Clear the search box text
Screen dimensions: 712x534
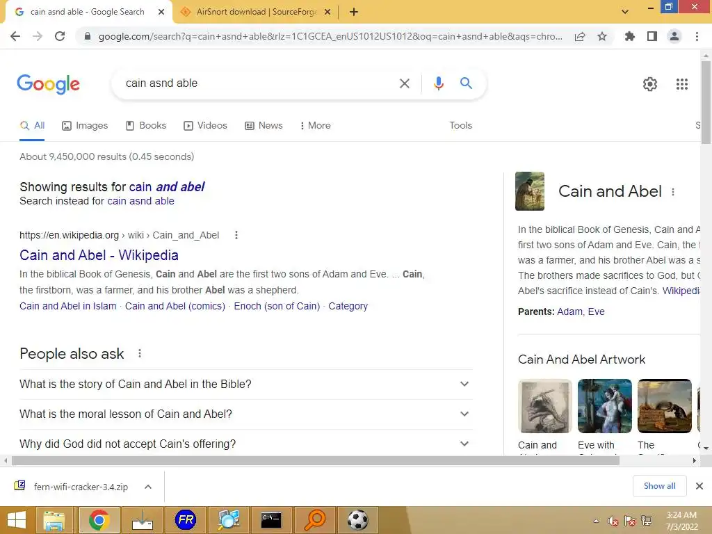404,83
